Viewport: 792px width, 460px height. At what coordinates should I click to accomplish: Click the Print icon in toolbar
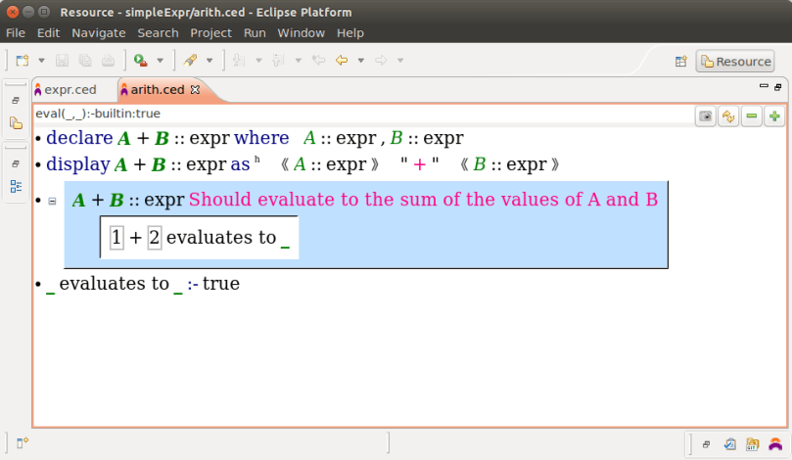(108, 61)
